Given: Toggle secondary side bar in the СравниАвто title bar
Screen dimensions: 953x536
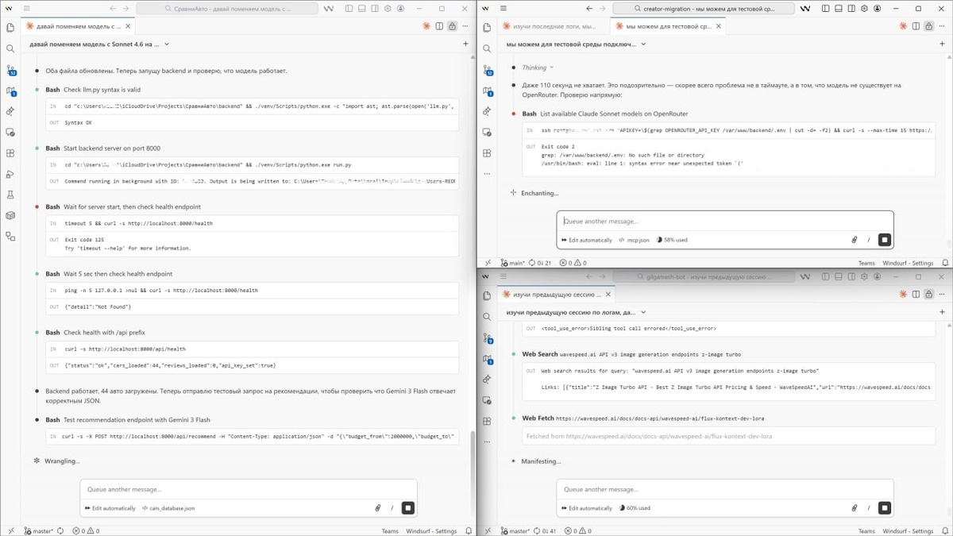Looking at the screenshot, I should pyautogui.click(x=375, y=8).
